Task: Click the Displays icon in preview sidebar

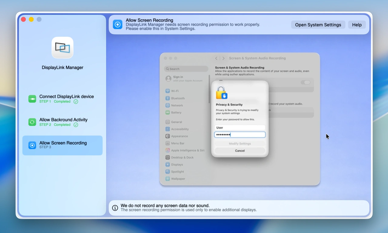Action: coord(168,165)
